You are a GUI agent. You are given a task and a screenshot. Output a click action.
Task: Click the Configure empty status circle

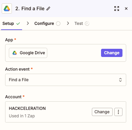58,24
